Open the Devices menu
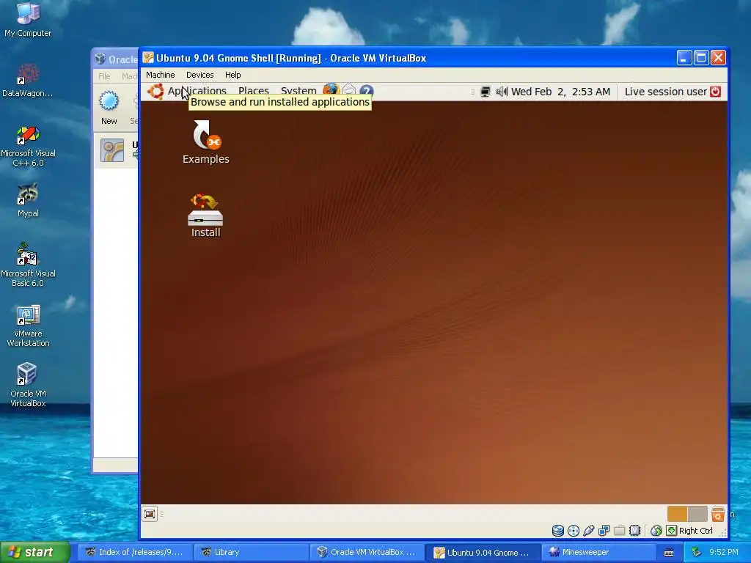The height and width of the screenshot is (563, 751). click(199, 75)
